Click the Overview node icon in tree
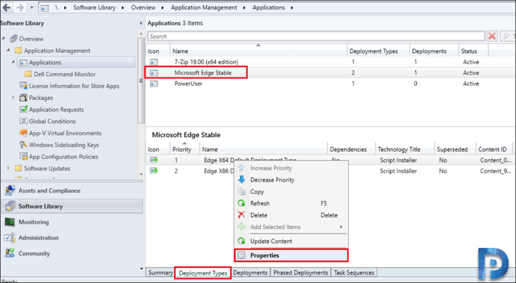 tap(14, 39)
